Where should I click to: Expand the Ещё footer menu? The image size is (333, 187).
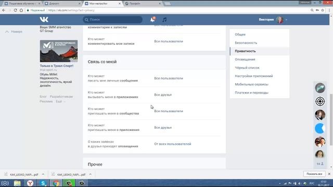click(60, 102)
